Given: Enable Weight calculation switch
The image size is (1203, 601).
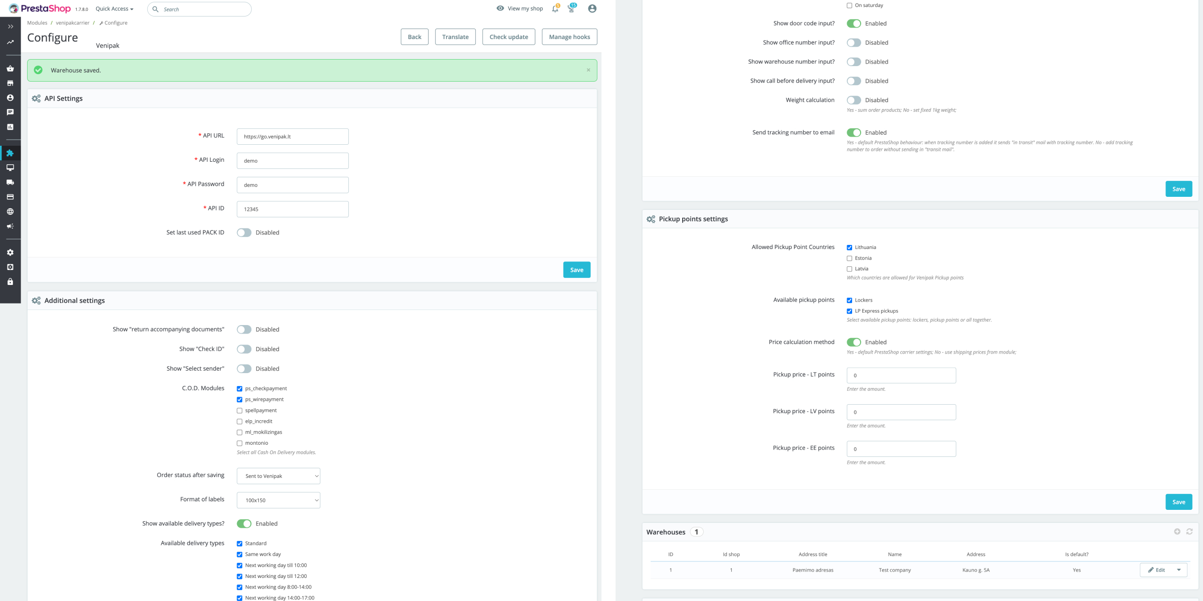Looking at the screenshot, I should (x=854, y=100).
